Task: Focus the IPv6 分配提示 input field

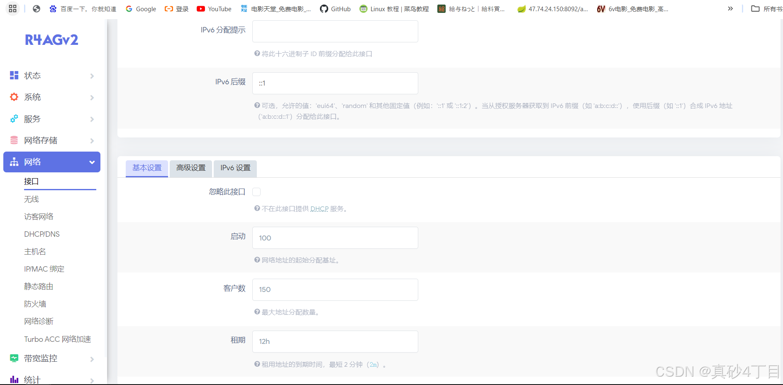Action: [x=335, y=31]
